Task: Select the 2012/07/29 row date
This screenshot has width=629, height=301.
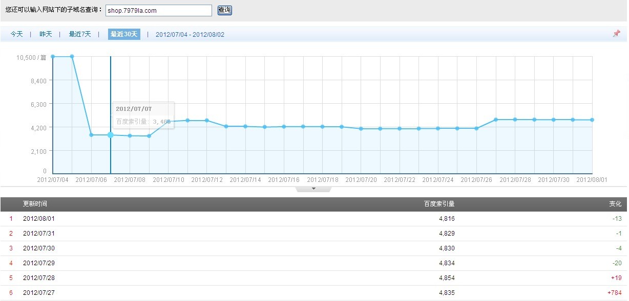Action: pos(38,263)
